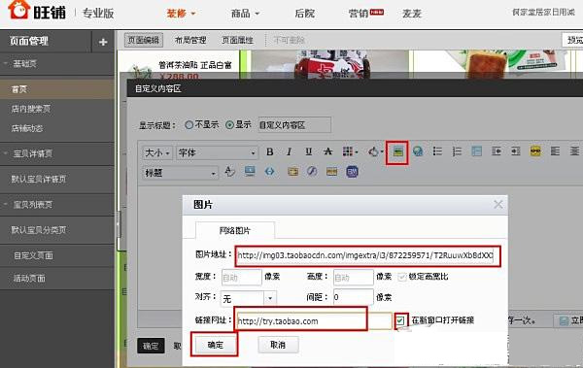Open 首页 in the sidebar
Screen dimensions: 583x368
[57, 89]
